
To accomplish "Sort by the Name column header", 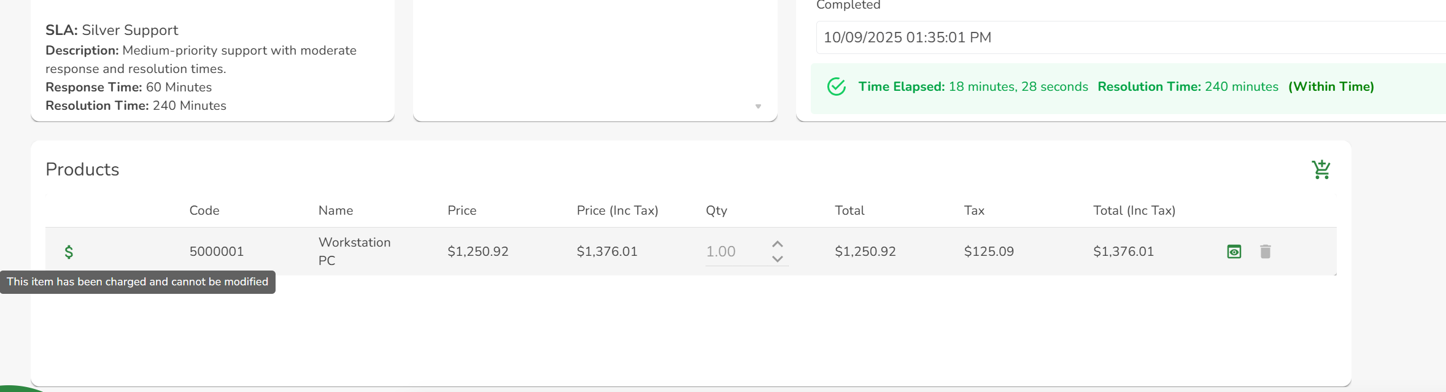I will 336,210.
